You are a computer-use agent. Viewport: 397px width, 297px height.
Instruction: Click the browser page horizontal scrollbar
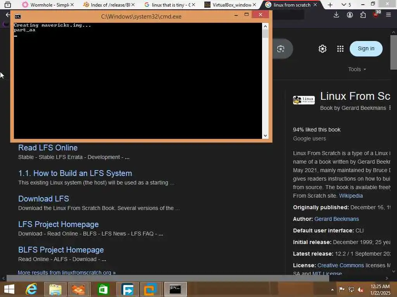(167, 278)
